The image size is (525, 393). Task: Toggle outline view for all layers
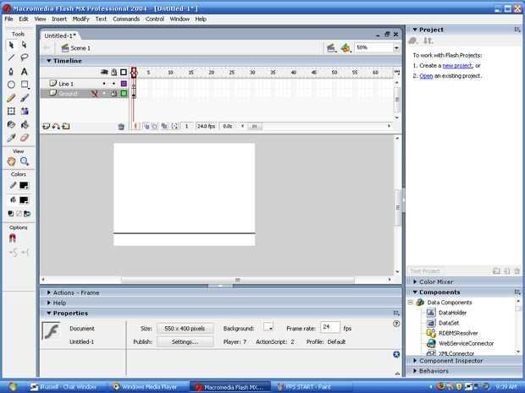tap(124, 72)
